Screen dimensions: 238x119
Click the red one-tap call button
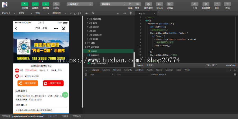pyautogui.click(x=53, y=83)
